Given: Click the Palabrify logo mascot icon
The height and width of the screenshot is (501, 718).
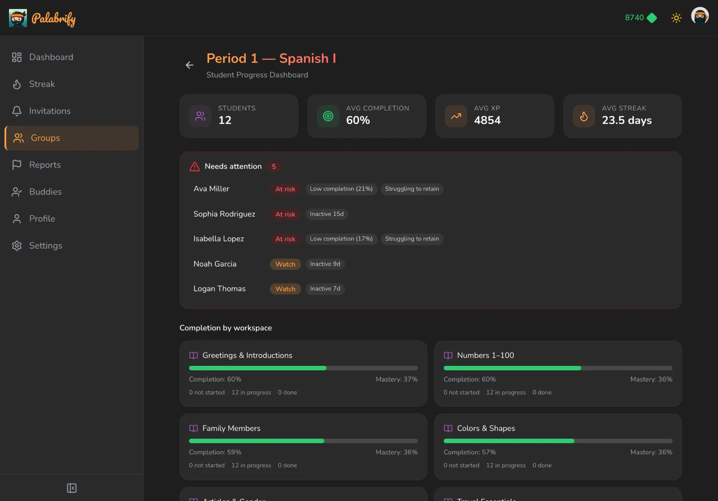Looking at the screenshot, I should pyautogui.click(x=18, y=18).
